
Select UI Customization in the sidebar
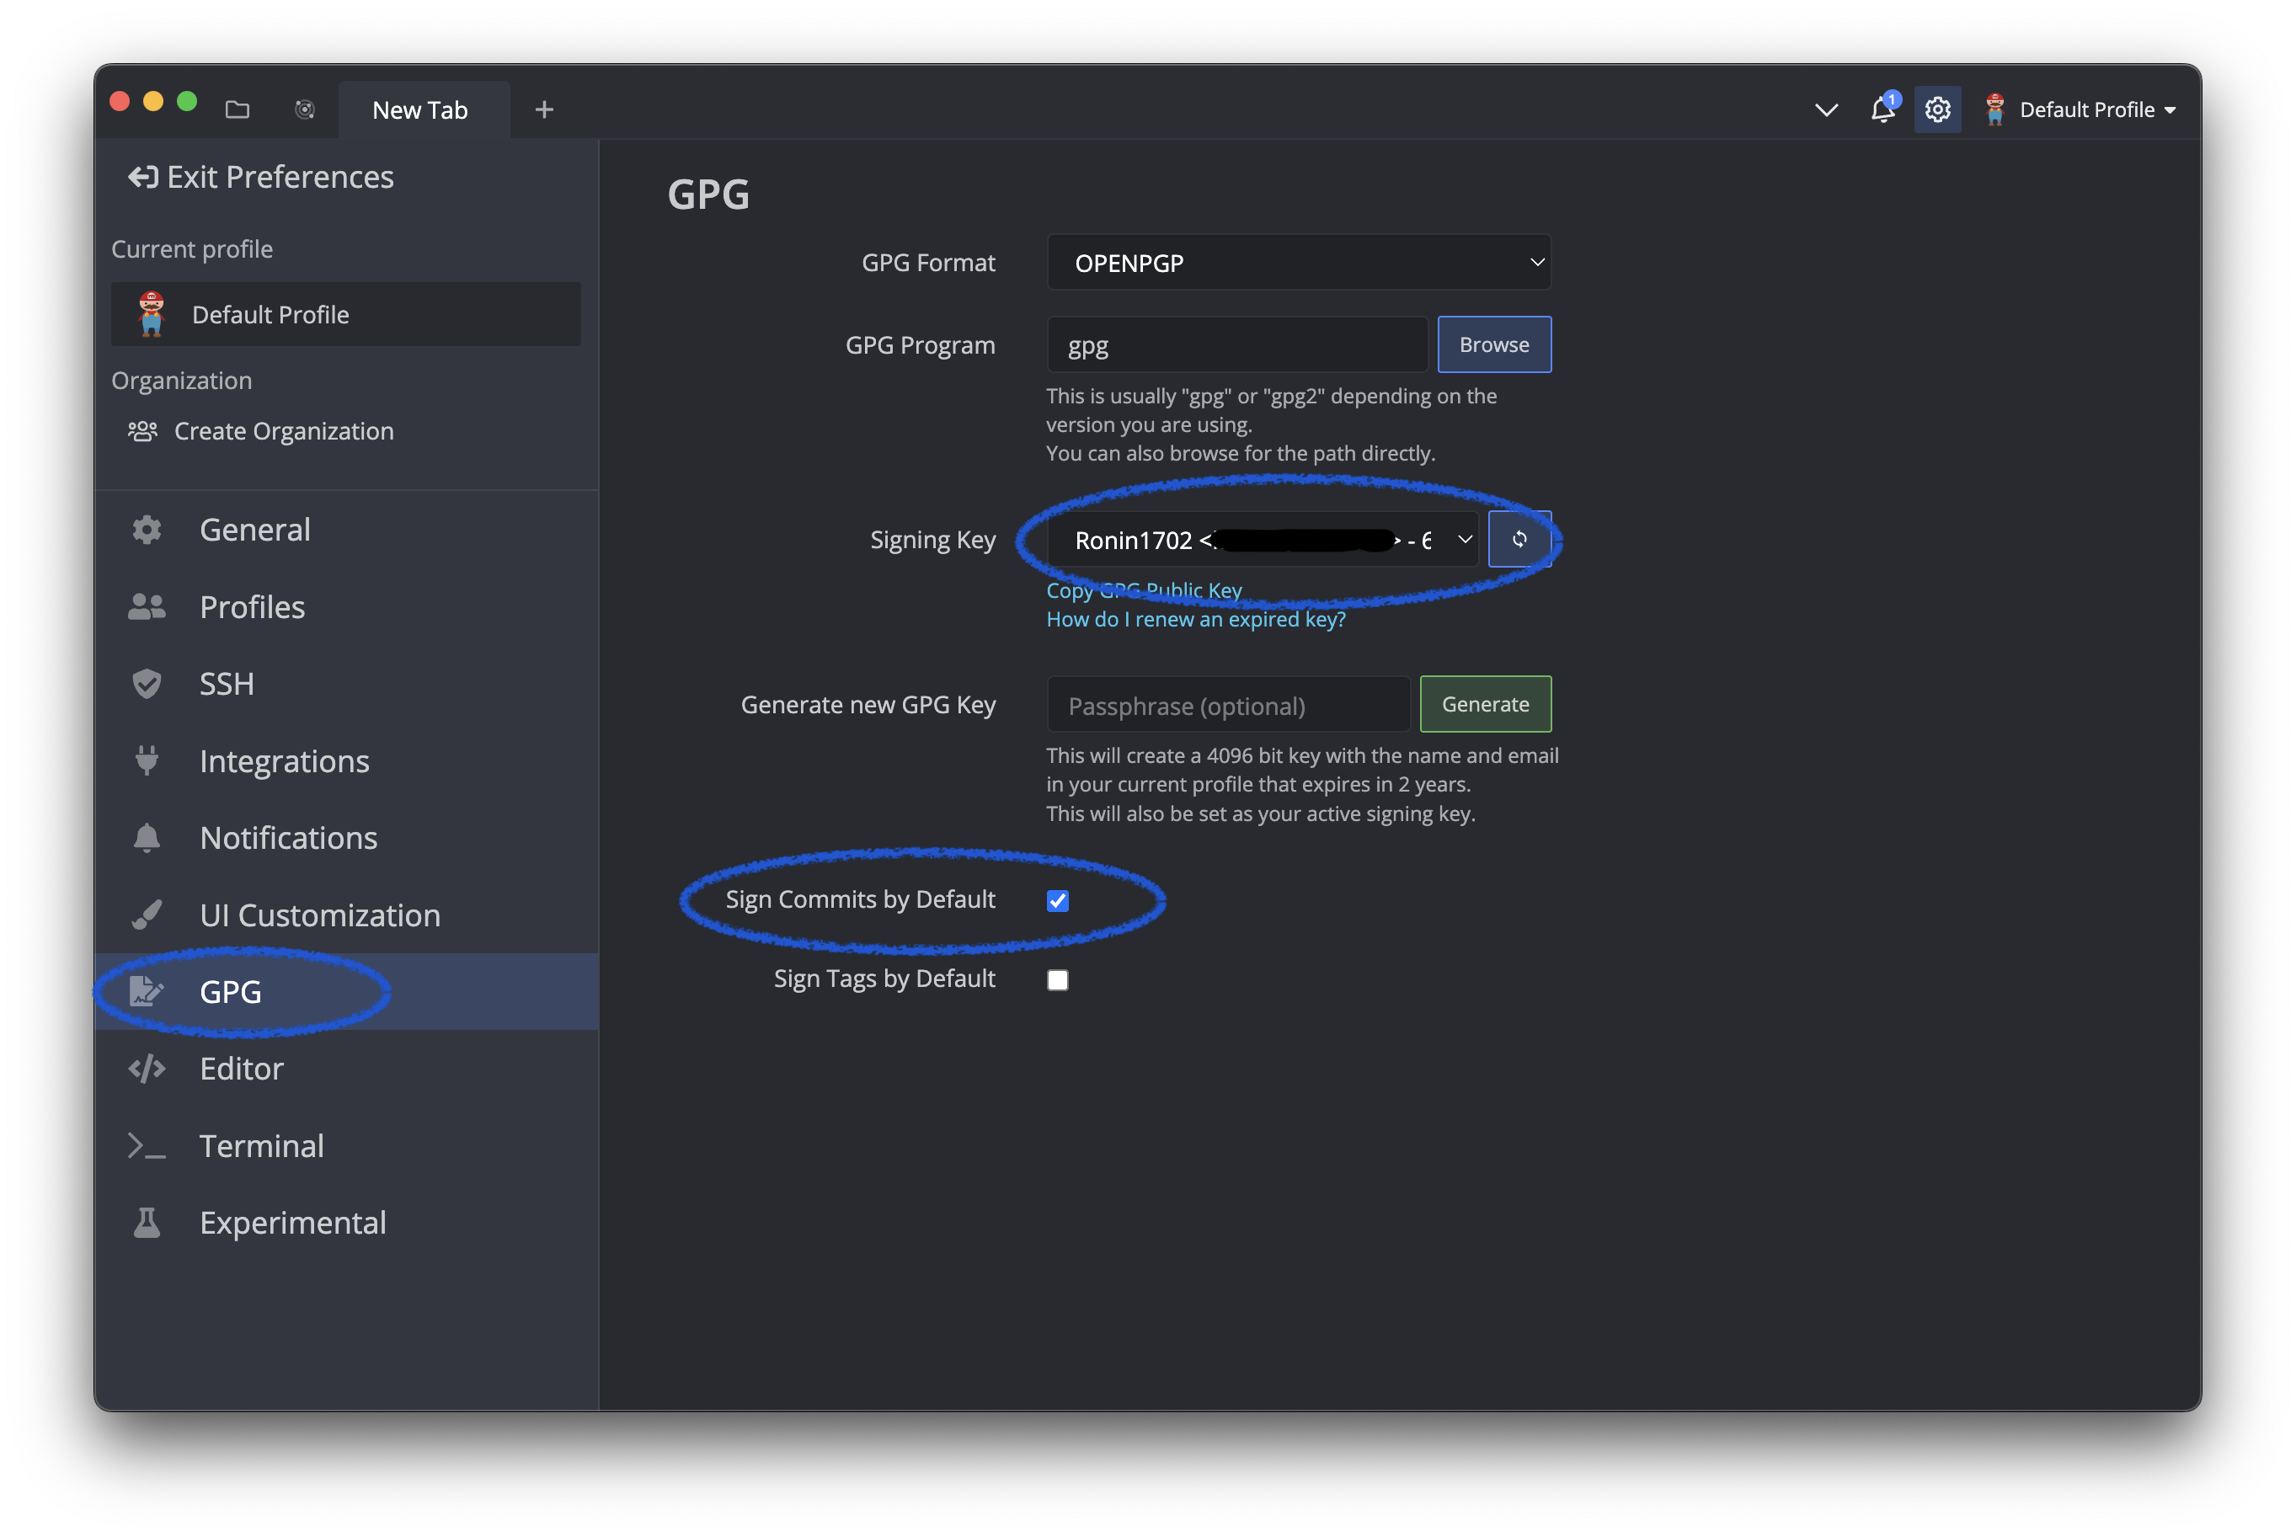tap(319, 915)
